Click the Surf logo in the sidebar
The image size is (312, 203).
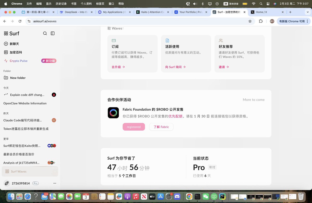tap(11, 33)
